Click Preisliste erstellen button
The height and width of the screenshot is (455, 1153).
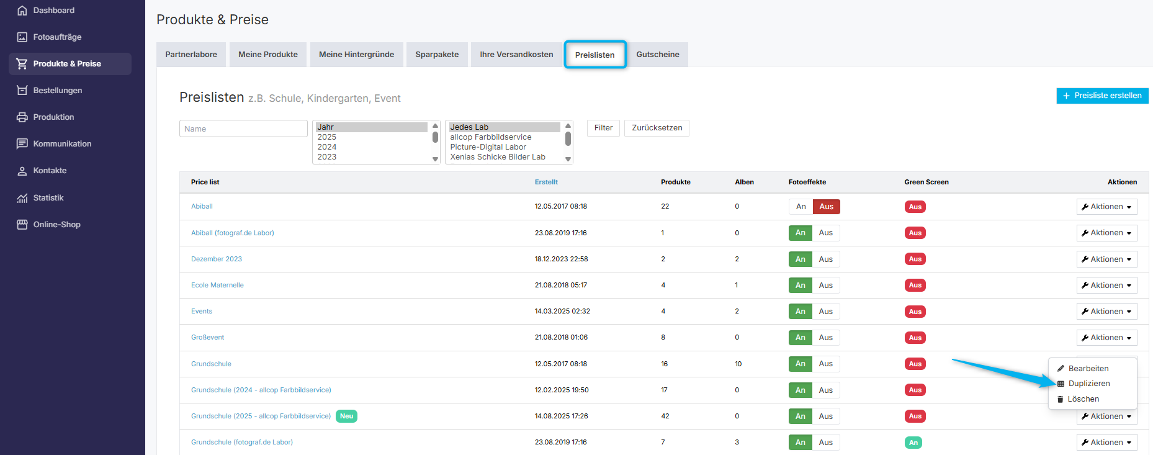click(1102, 96)
